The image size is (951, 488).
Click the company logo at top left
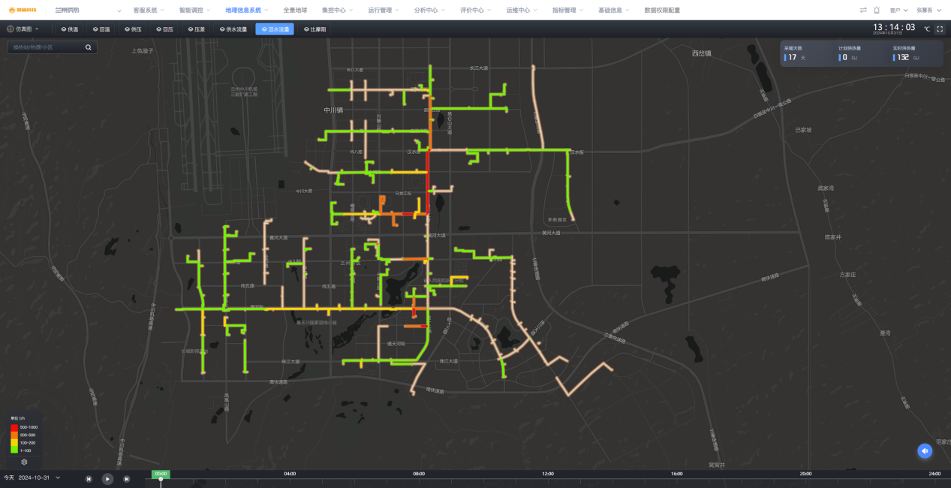[21, 11]
